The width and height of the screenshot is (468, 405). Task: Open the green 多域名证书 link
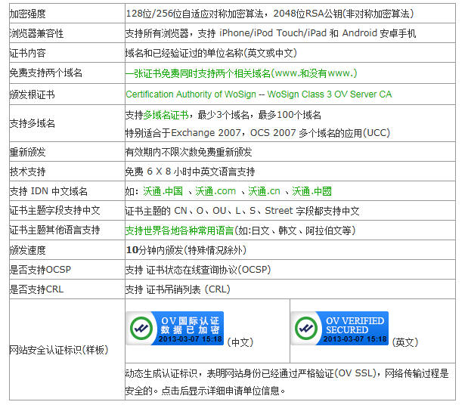166,115
